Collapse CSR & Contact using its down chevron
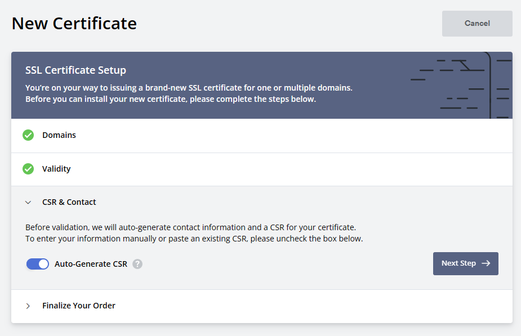The width and height of the screenshot is (521, 336). [x=28, y=202]
